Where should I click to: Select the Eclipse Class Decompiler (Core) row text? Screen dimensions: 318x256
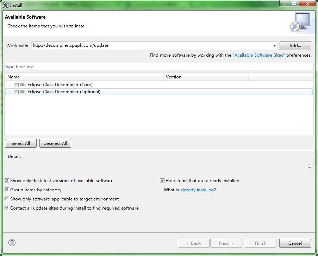tap(60, 85)
